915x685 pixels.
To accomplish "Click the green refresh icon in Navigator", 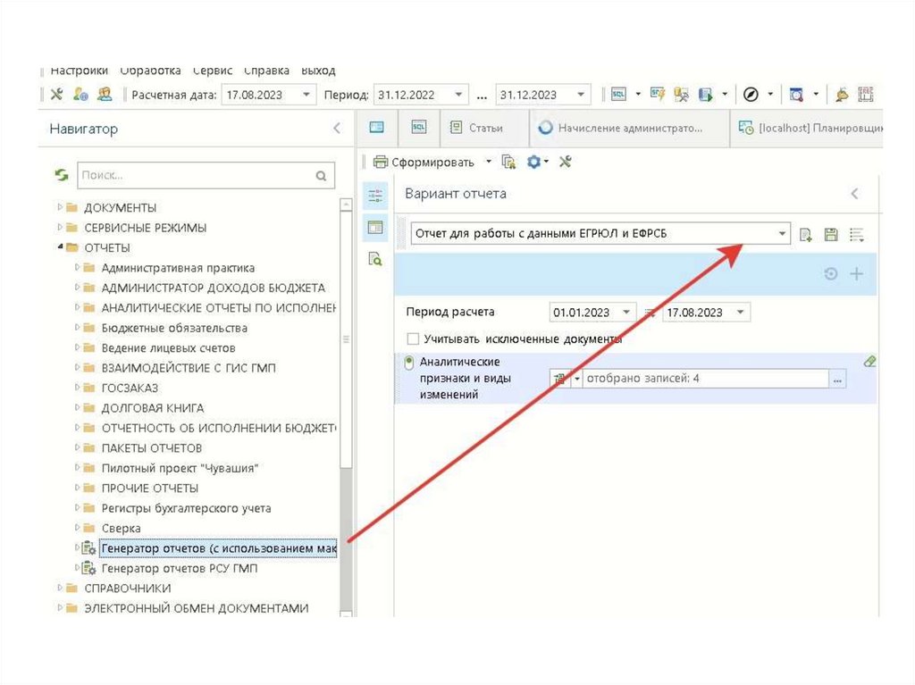I will (61, 176).
